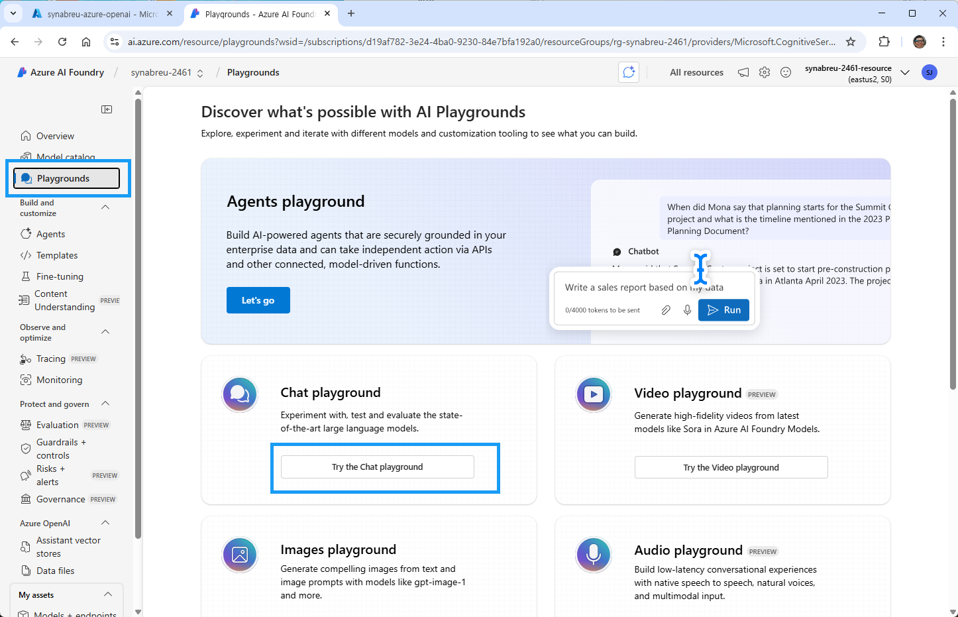This screenshot has width=958, height=617.
Task: Click the attachment paperclip icon
Action: click(x=666, y=310)
